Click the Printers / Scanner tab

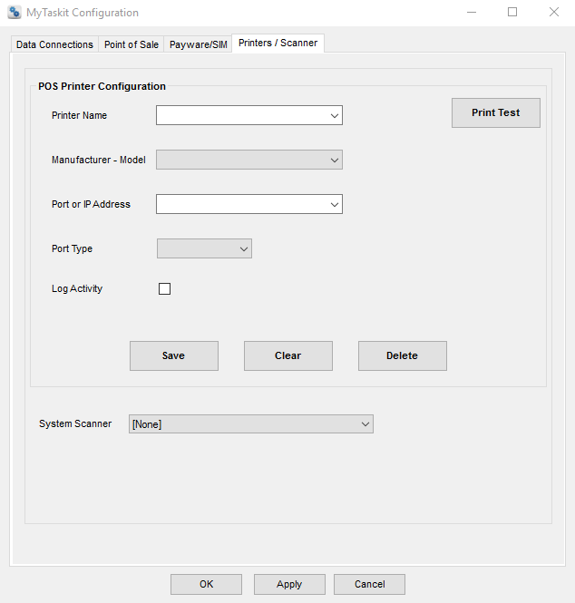tap(278, 44)
